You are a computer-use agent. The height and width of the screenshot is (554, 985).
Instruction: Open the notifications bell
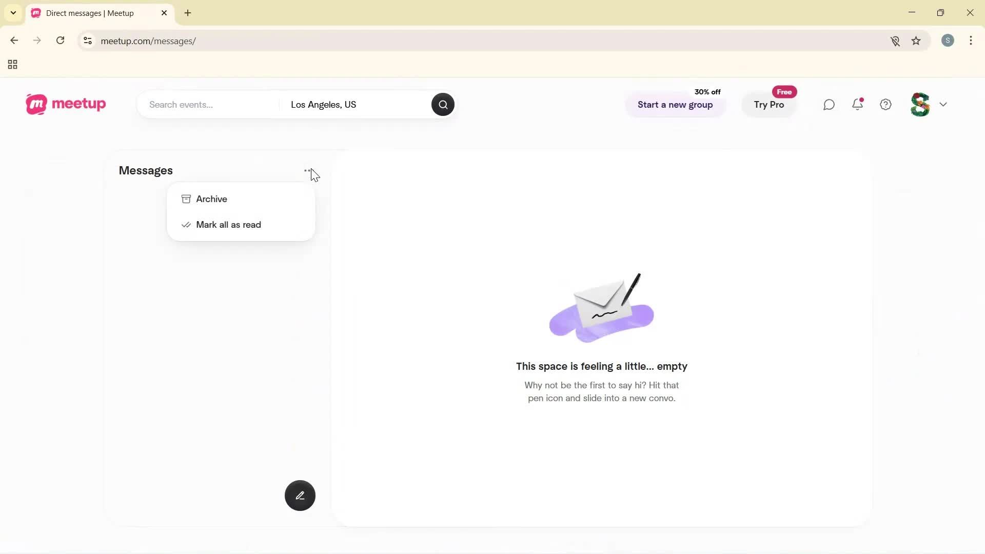[857, 104]
